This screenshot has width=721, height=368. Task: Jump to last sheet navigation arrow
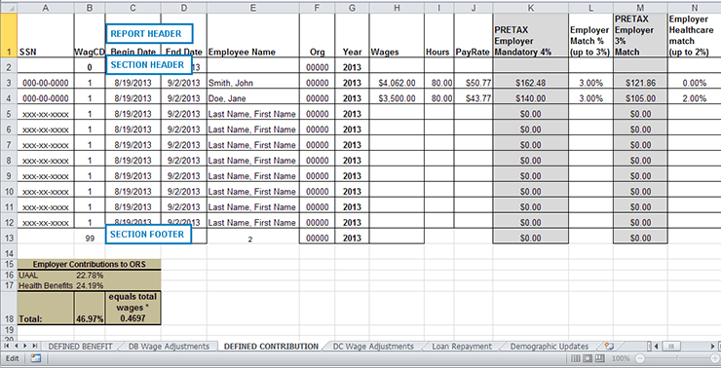pyautogui.click(x=34, y=346)
